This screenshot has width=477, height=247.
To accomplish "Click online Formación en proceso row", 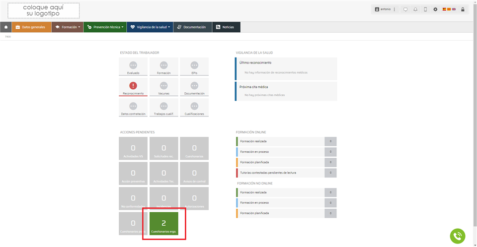I will (x=286, y=152).
